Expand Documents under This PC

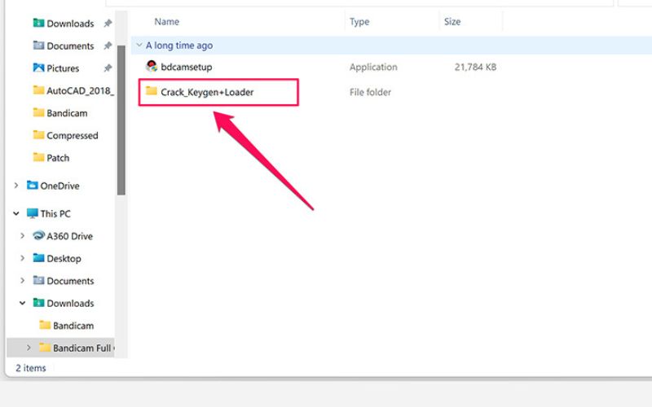click(x=23, y=281)
